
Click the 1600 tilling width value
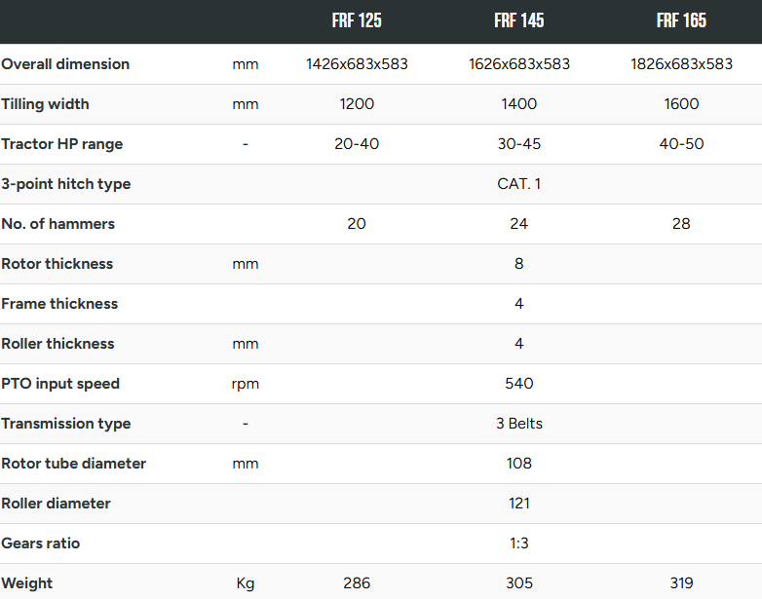[x=681, y=104]
